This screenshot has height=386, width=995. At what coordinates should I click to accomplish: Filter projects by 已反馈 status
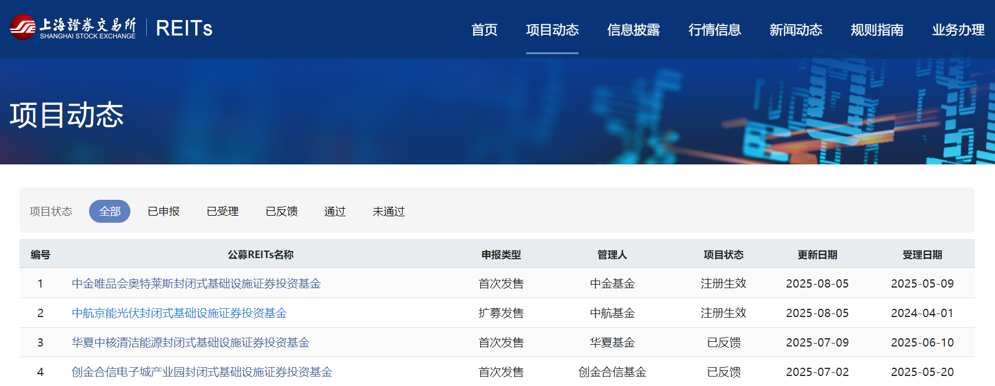click(281, 211)
